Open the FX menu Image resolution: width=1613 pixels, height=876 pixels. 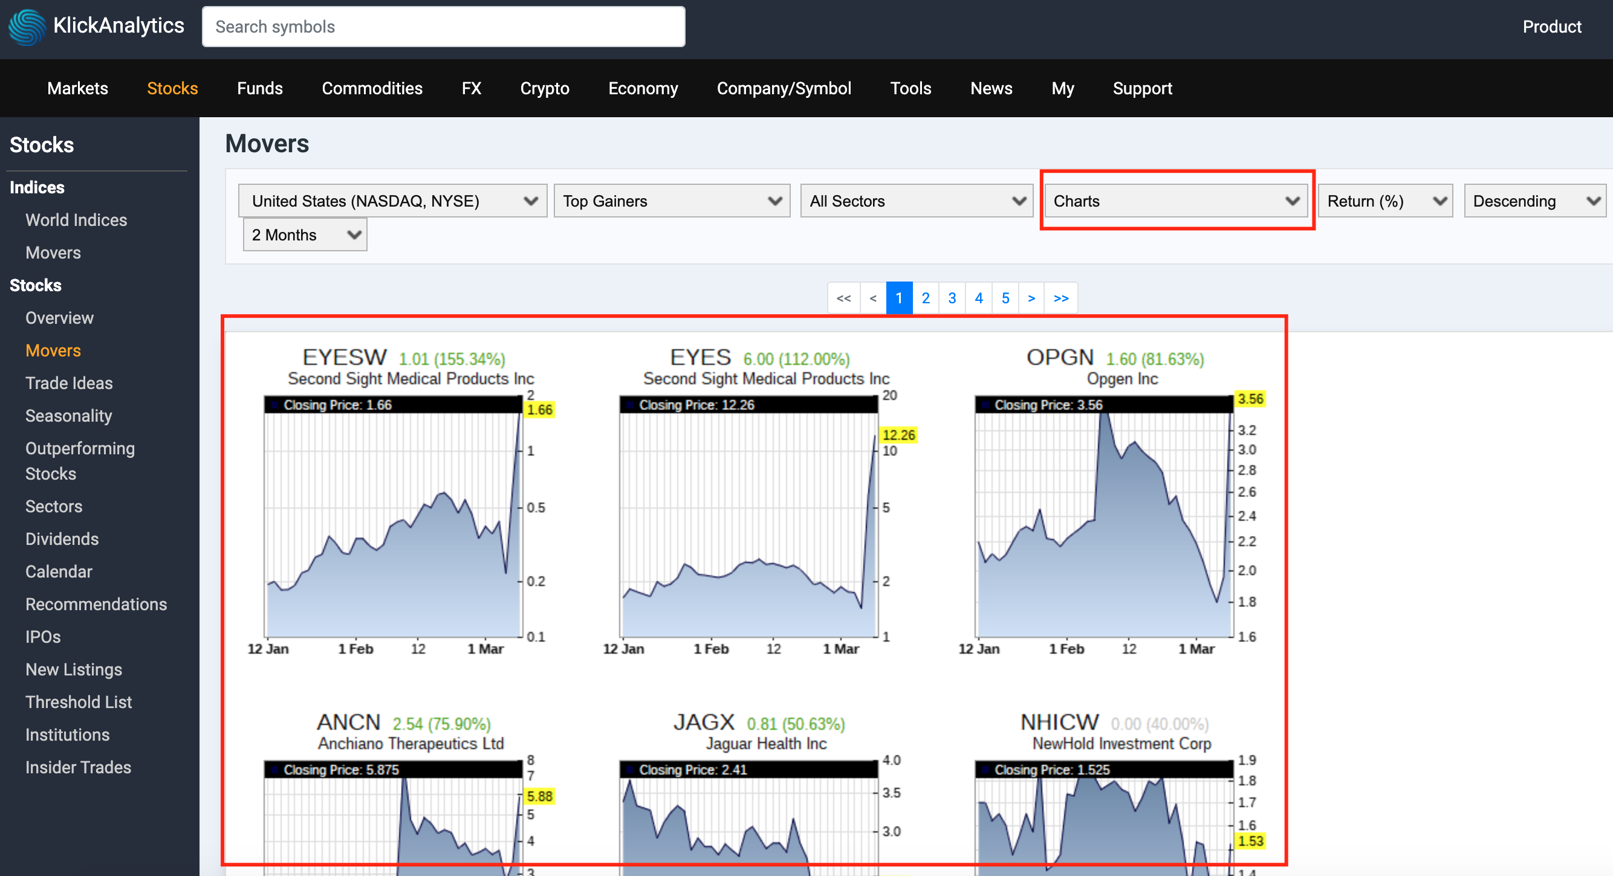click(x=472, y=88)
